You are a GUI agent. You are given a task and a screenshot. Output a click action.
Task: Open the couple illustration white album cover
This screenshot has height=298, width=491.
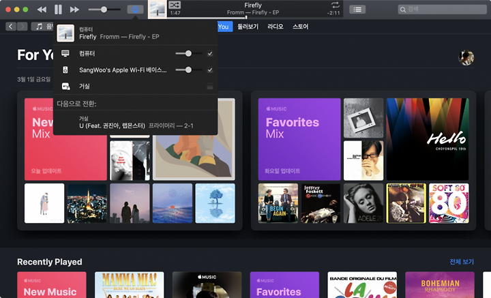44,203
